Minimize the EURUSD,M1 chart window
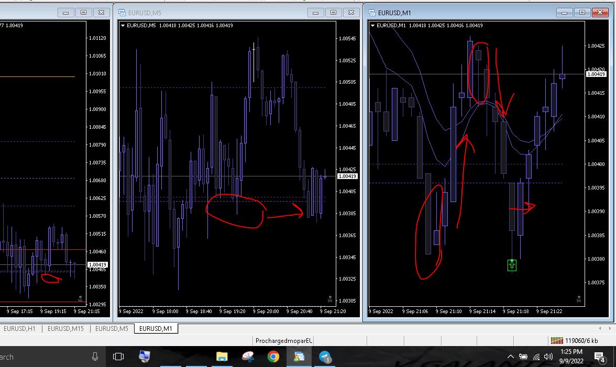The height and width of the screenshot is (367, 616). click(564, 13)
